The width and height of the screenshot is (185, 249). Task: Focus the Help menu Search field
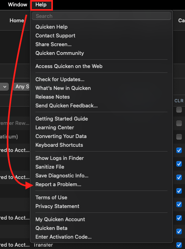coord(101,16)
